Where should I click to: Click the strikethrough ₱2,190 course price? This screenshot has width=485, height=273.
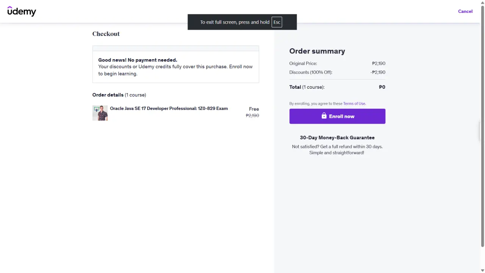(x=252, y=115)
